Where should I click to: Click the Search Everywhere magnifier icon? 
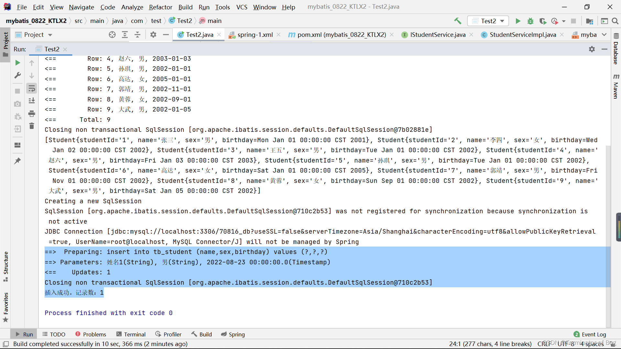click(x=615, y=21)
